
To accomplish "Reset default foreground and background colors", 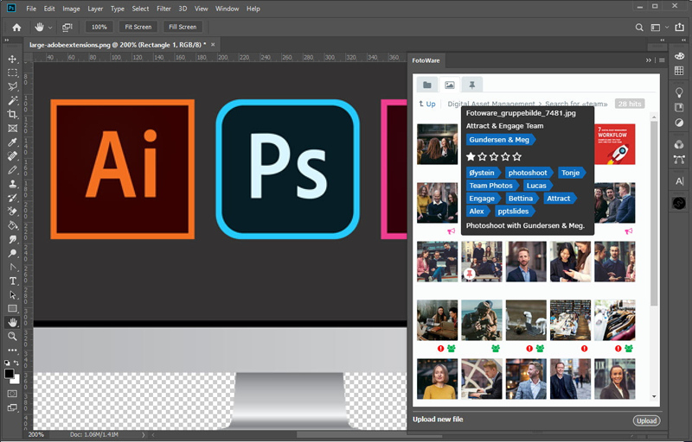I will pos(8,363).
